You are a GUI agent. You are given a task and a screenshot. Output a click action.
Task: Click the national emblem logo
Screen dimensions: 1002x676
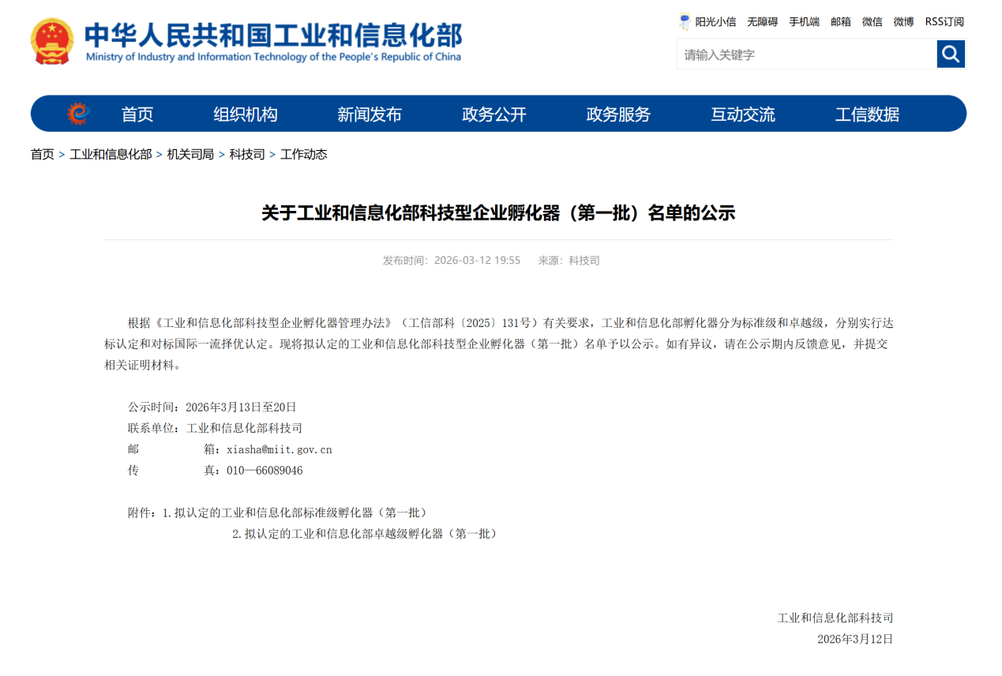coord(52,41)
